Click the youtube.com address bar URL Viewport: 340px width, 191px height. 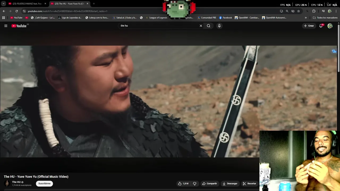[67, 11]
